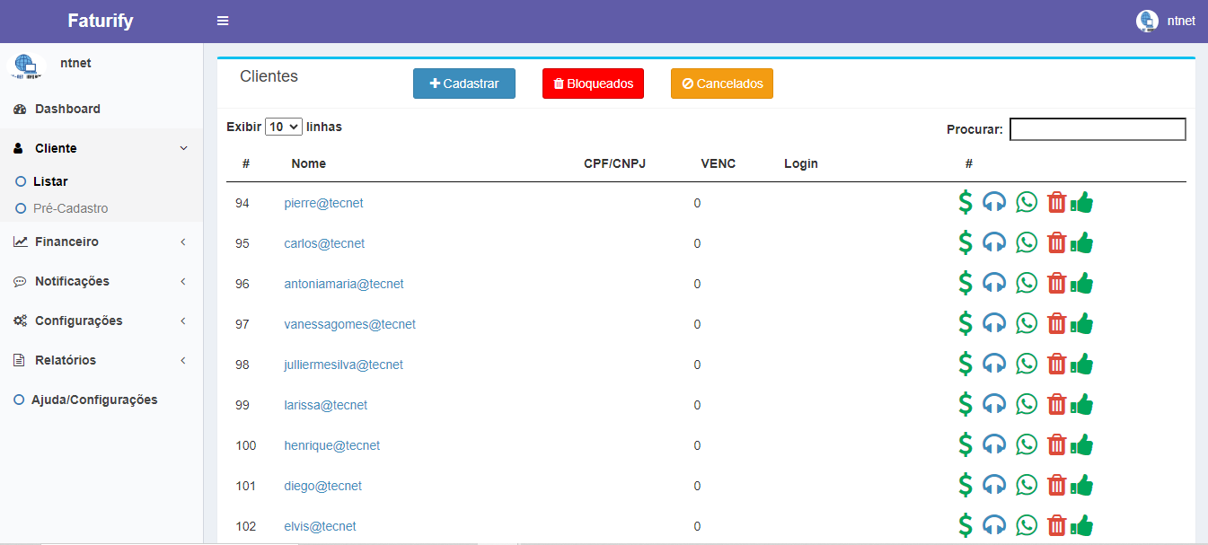1208x545 pixels.
Task: Expand the Financeiro sidebar menu
Action: [101, 242]
